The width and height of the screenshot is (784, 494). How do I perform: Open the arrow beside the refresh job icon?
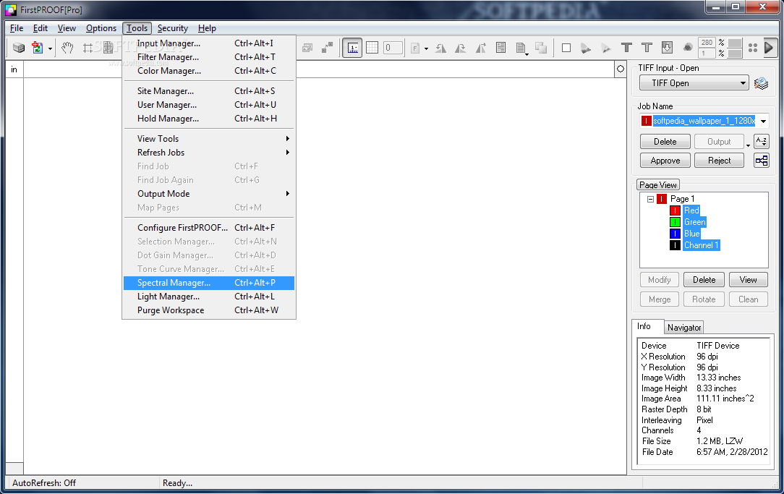pos(50,48)
